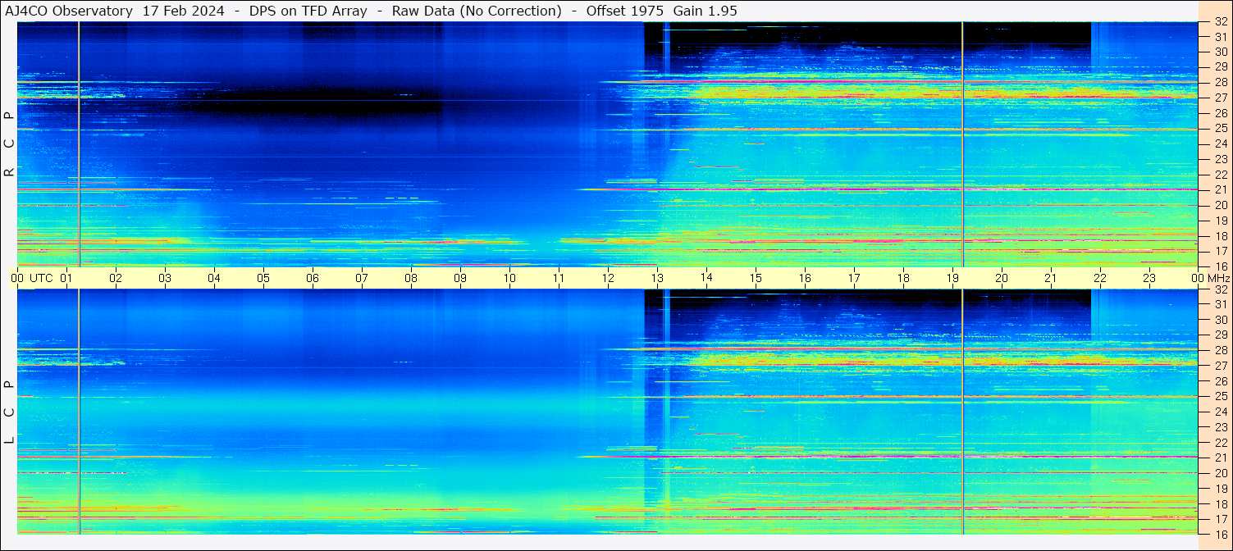Click the 25 MHz label of upper spectrogram

coord(1220,129)
